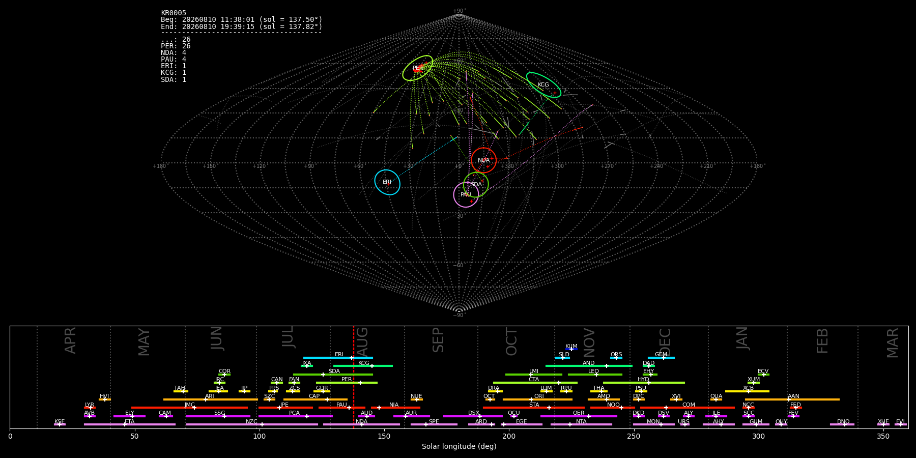This screenshot has width=916, height=458.
Task: Select the KCG radiant ellipse marker
Action: pyautogui.click(x=543, y=85)
